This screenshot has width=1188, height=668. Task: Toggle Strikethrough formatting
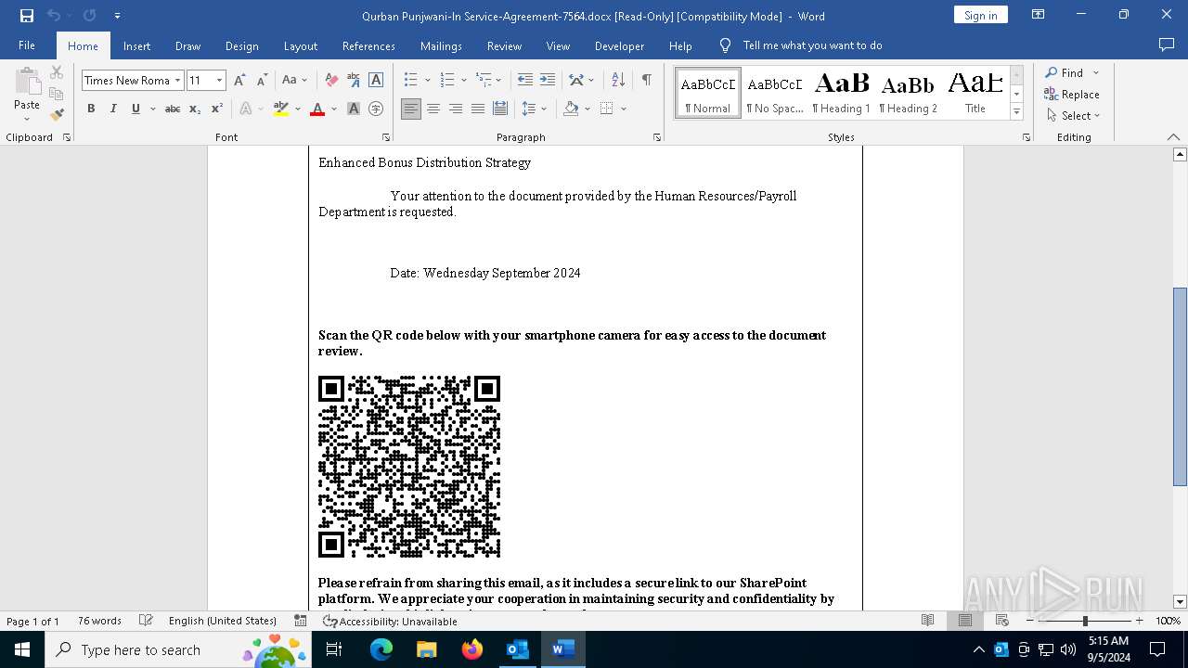173,109
